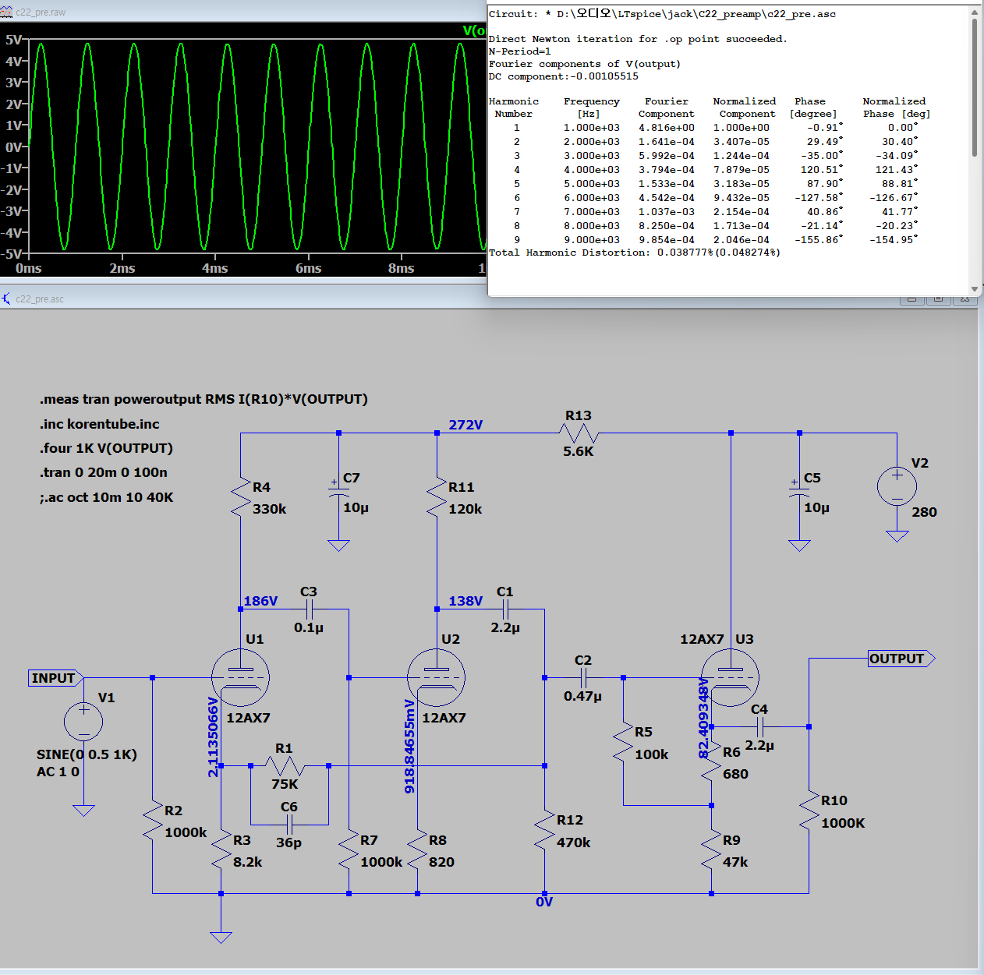Select the C5 polarized capacitor symbol
984x975 pixels.
(799, 493)
